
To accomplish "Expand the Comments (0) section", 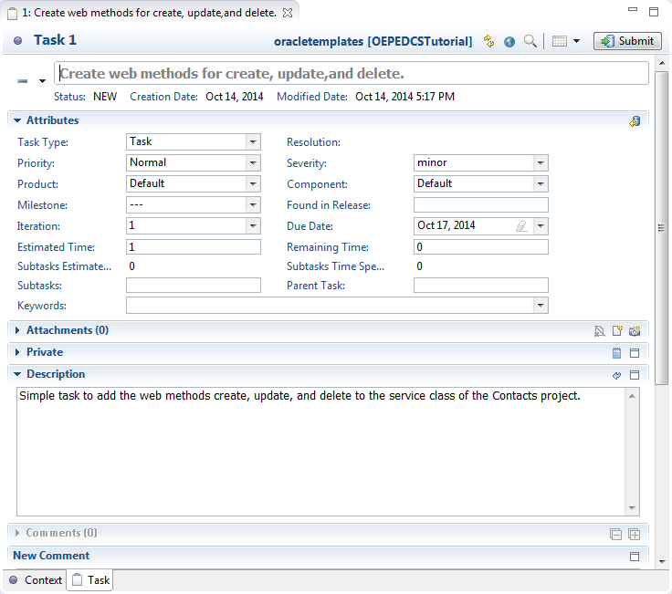I will [x=17, y=533].
